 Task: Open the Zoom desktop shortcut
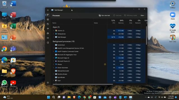(x=173, y=16)
